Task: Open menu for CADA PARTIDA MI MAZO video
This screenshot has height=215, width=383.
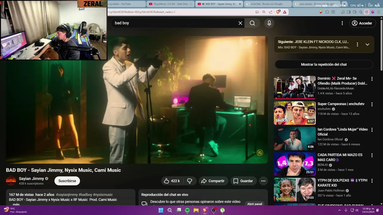Action: click(x=372, y=155)
